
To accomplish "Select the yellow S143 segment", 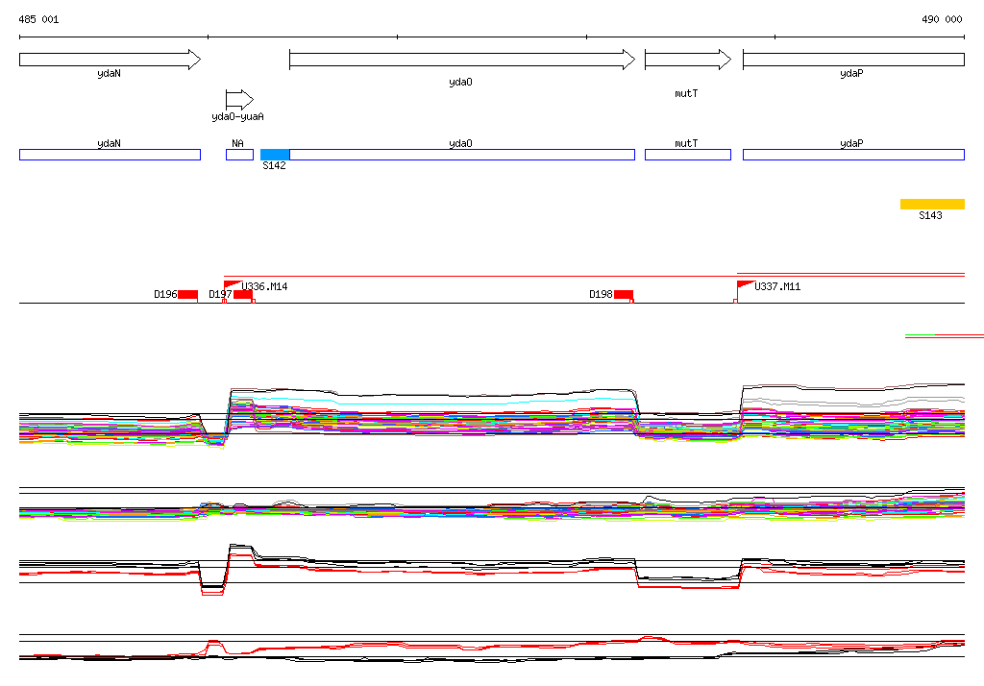I will click(x=931, y=204).
